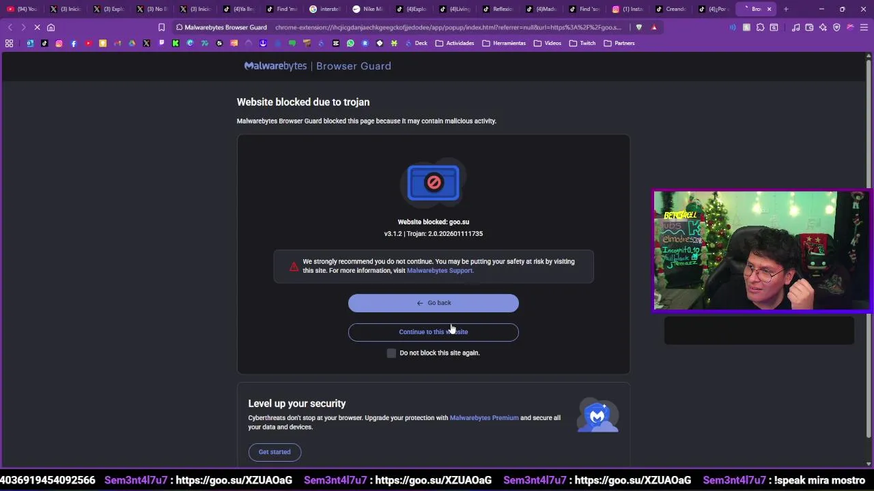Open the VPN shield icon in the toolbar
The image size is (874, 491).
[836, 27]
